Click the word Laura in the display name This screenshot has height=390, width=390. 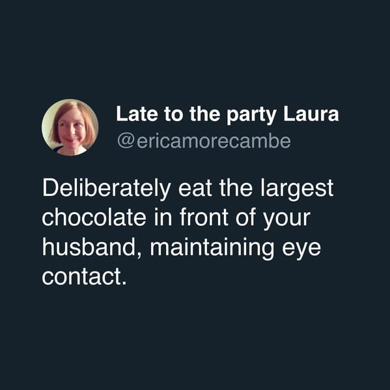(311, 115)
